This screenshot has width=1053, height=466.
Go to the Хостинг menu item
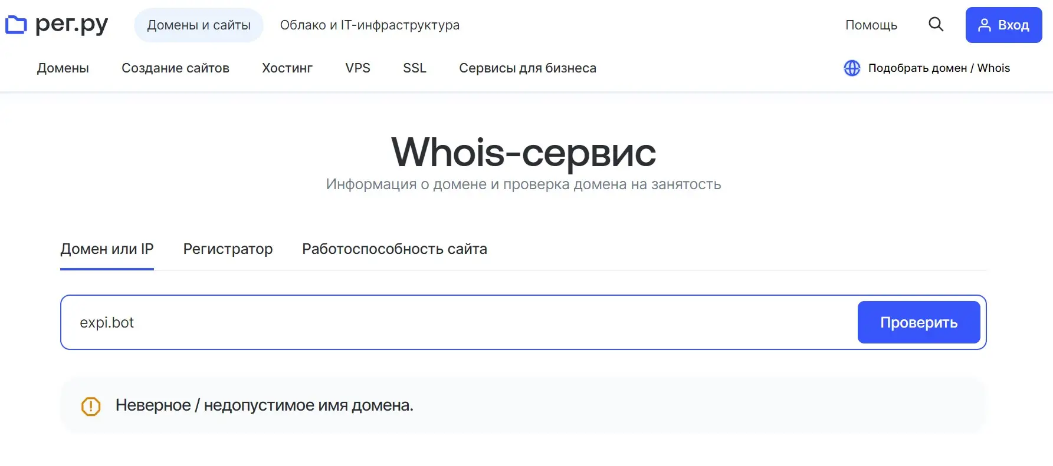287,68
